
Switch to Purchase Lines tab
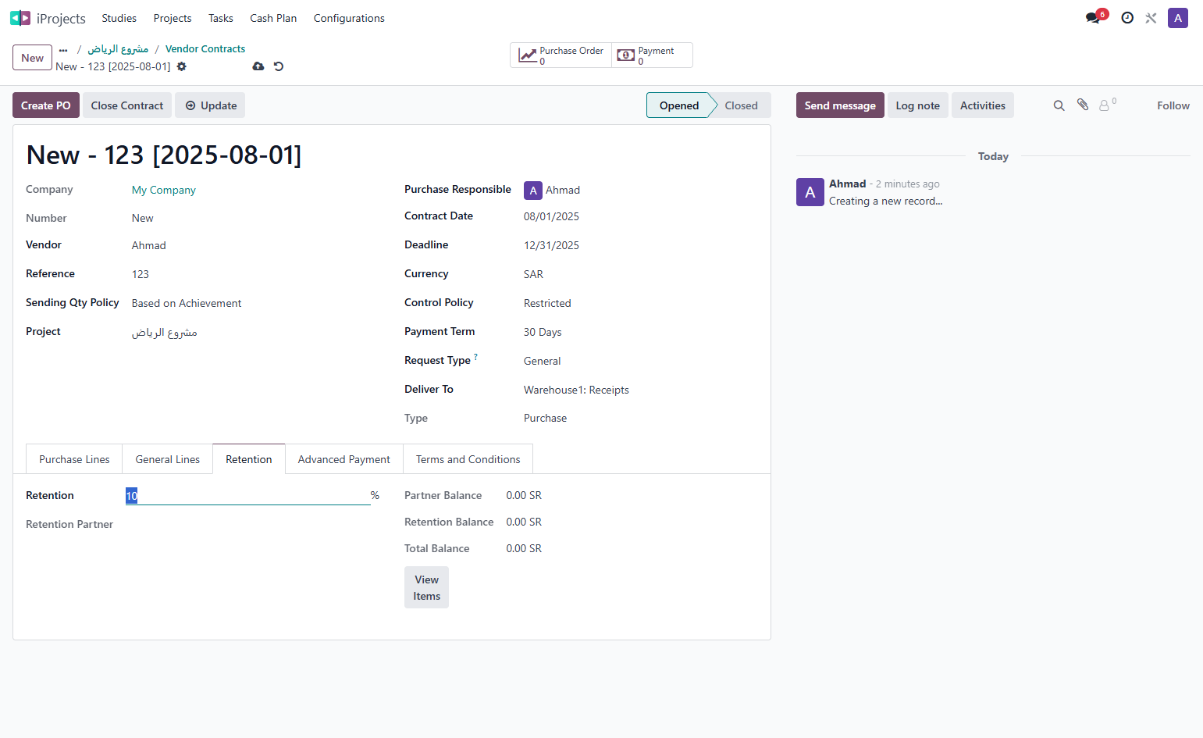click(x=74, y=459)
